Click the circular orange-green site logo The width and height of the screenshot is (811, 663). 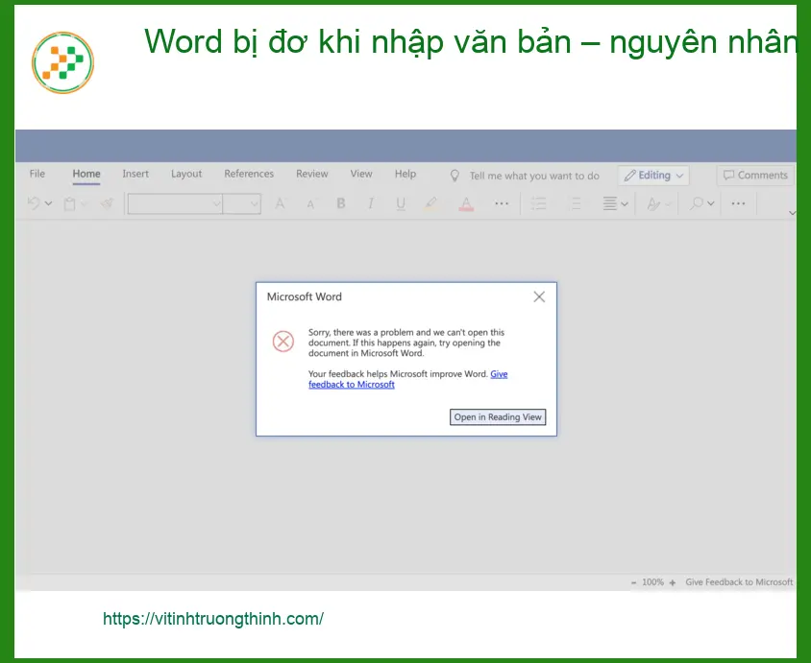click(62, 62)
